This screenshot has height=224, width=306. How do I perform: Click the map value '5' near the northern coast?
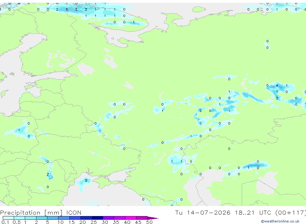[67, 9]
